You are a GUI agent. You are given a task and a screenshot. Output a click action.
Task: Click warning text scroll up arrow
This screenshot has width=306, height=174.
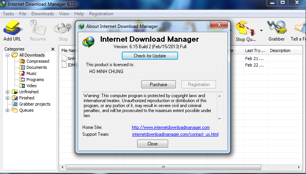219,96
